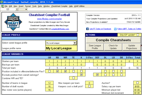Click the Check for Update text cell
Viewport: 142px width, 95px height.
pyautogui.click(x=134, y=22)
